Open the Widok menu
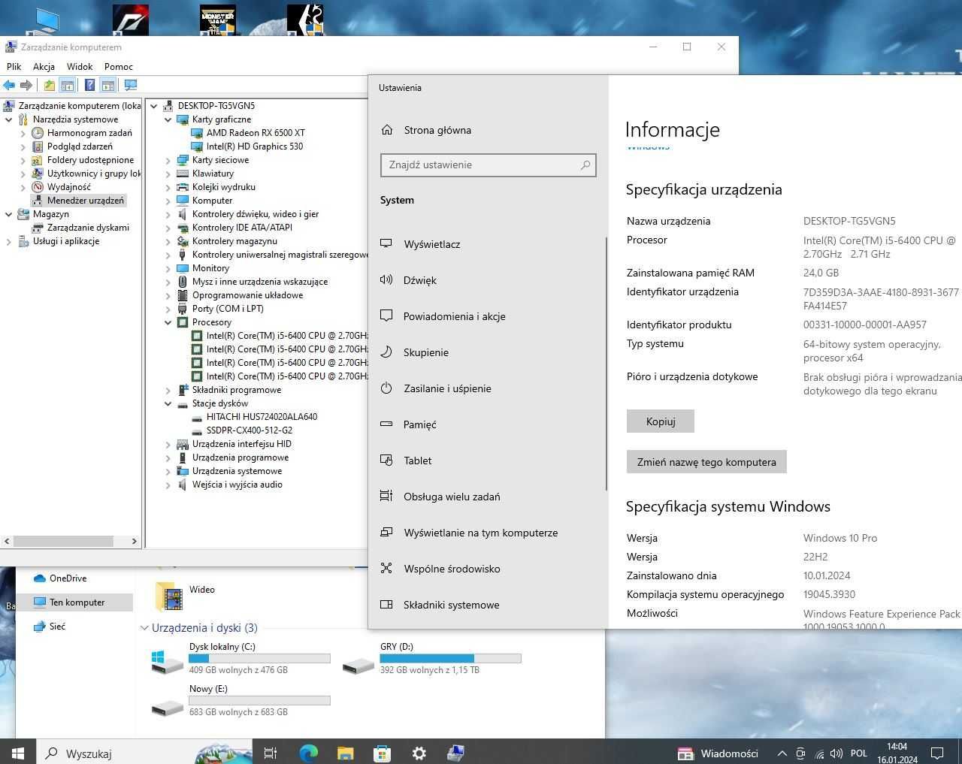Image resolution: width=962 pixels, height=764 pixels. (80, 66)
